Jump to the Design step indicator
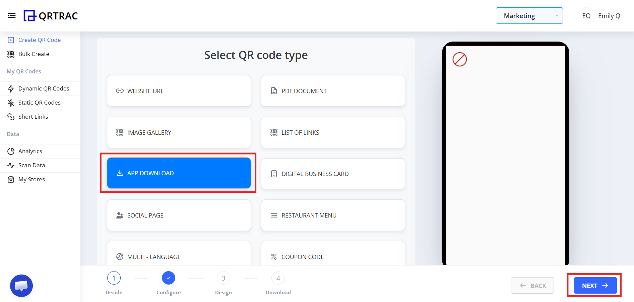Screen dimensions: 634x302 pyautogui.click(x=223, y=278)
